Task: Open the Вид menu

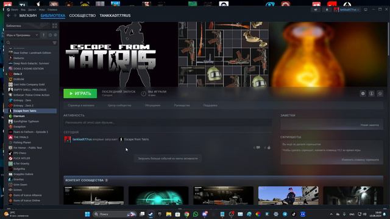Action: pyautogui.click(x=23, y=10)
